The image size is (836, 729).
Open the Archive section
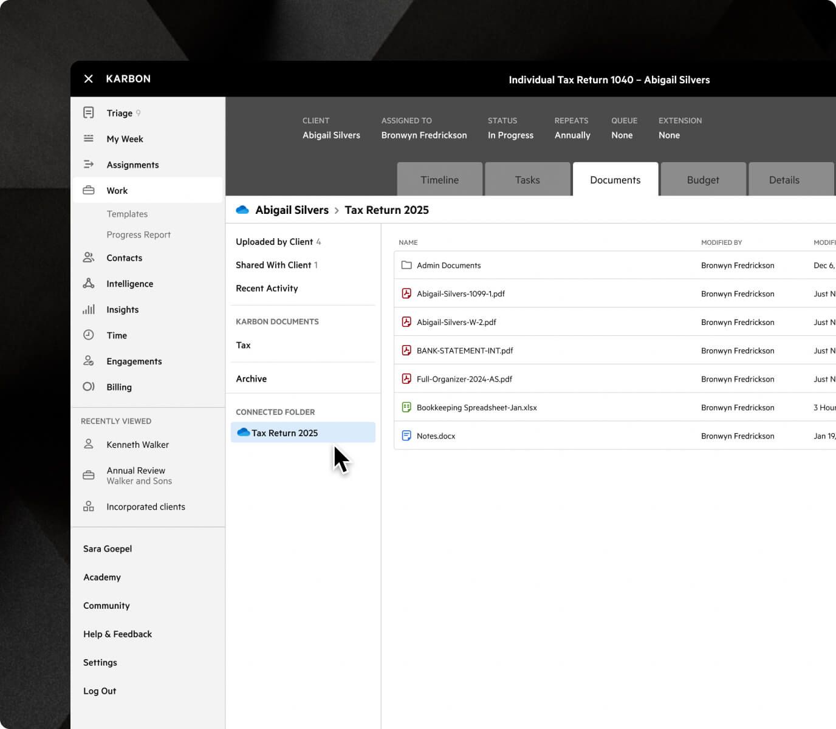[x=251, y=378]
